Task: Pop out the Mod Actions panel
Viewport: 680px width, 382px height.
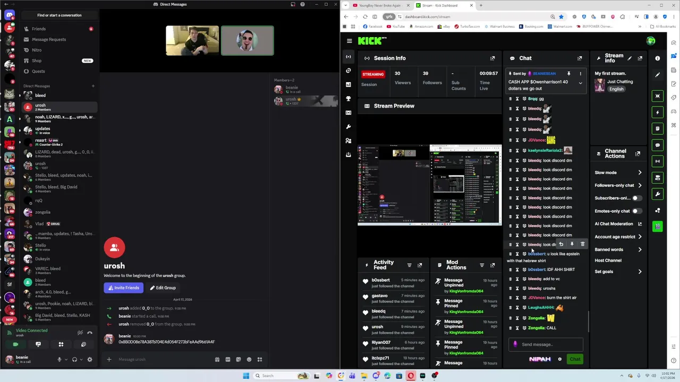Action: [492, 265]
